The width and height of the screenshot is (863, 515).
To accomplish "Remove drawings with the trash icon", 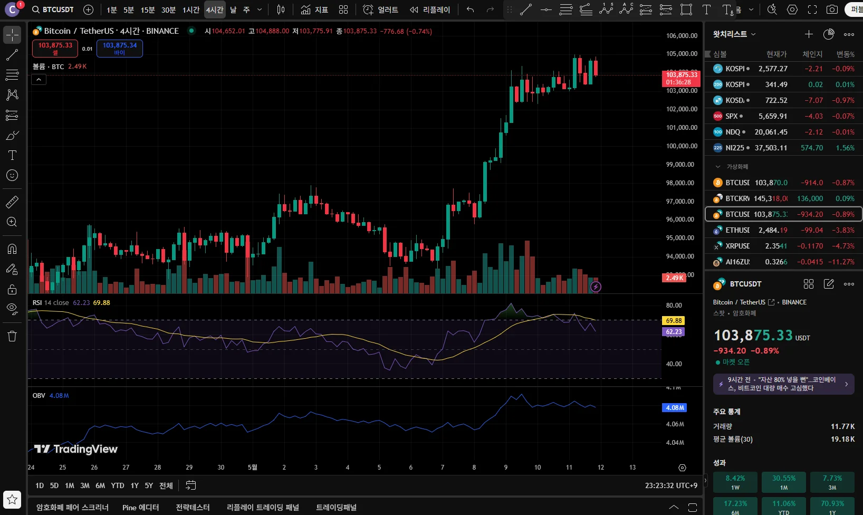I will point(12,336).
